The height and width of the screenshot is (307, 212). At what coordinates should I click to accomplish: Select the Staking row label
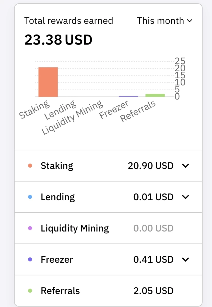click(57, 166)
